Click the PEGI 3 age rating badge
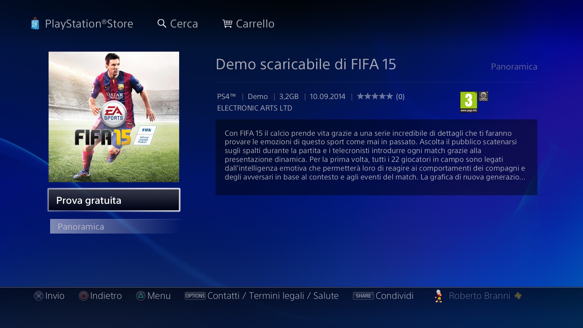 [469, 102]
